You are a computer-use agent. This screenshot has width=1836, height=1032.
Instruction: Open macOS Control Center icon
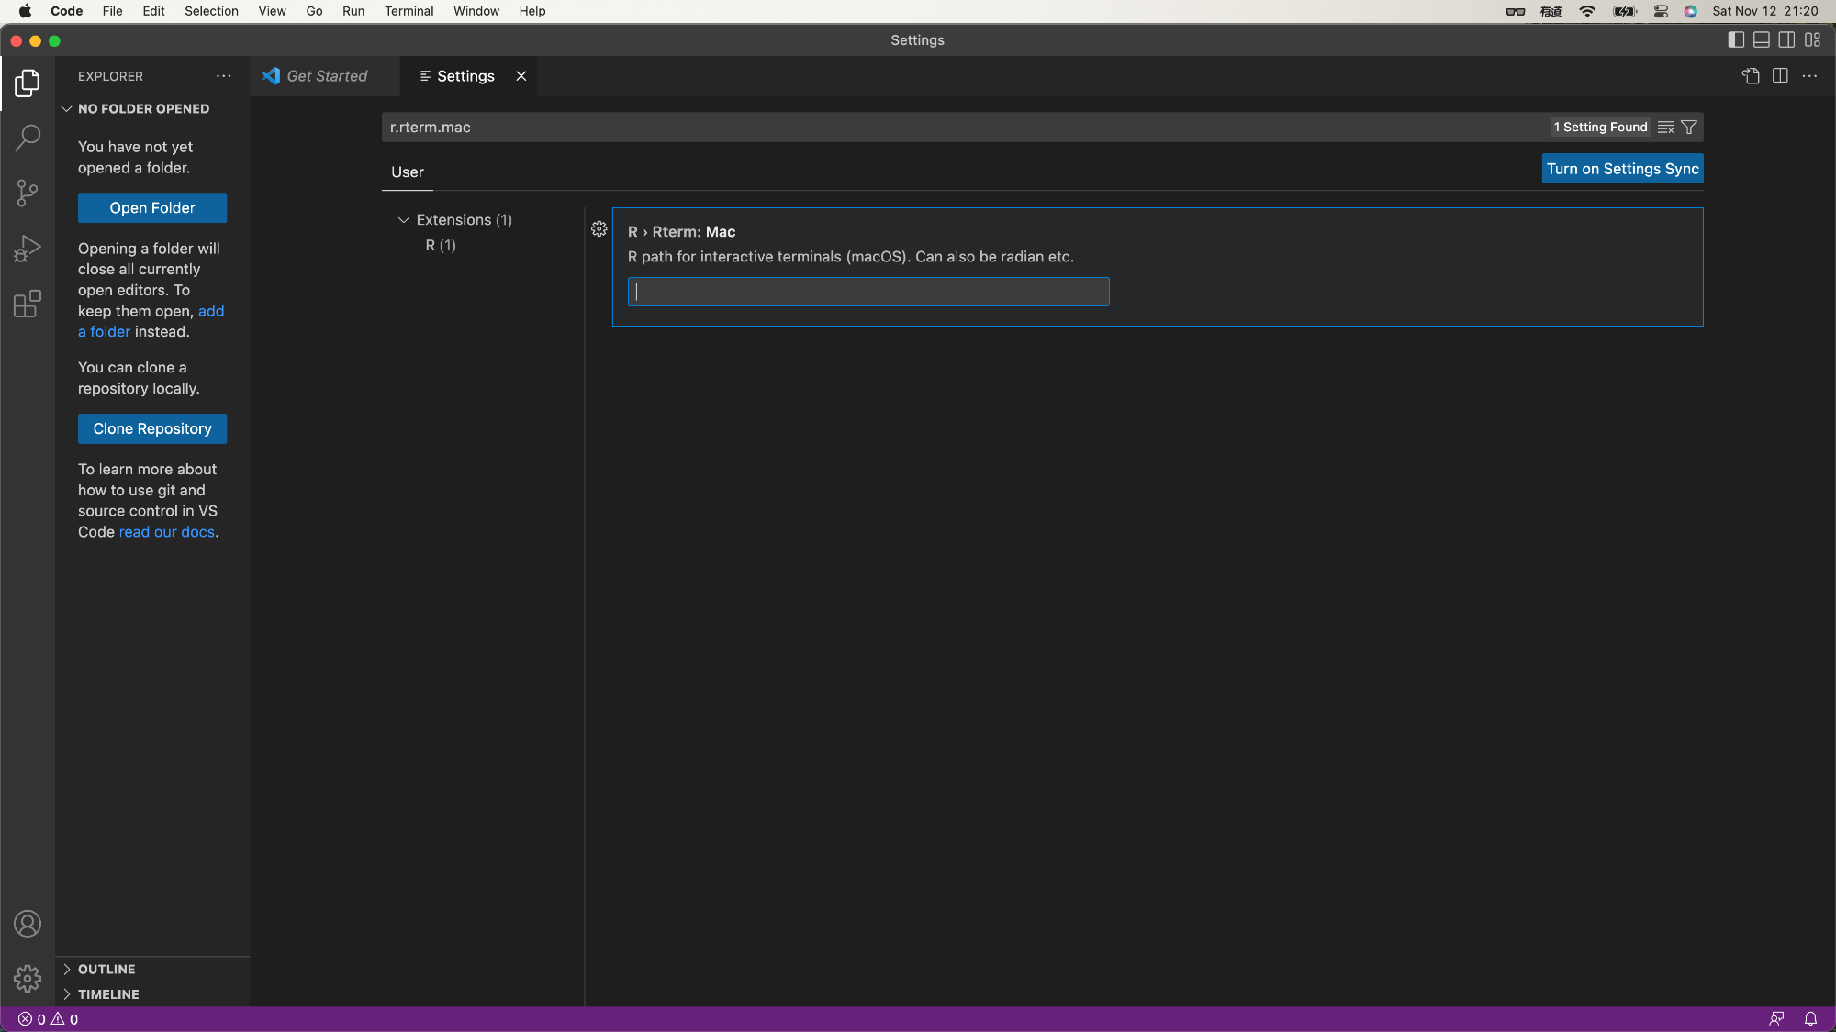click(x=1661, y=11)
